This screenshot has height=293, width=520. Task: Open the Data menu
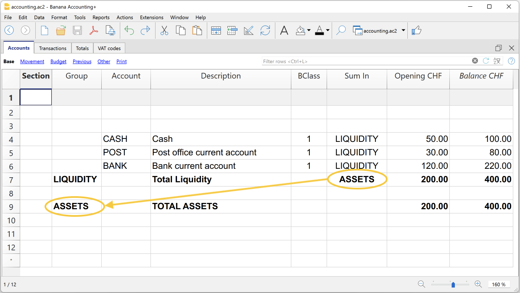click(39, 17)
